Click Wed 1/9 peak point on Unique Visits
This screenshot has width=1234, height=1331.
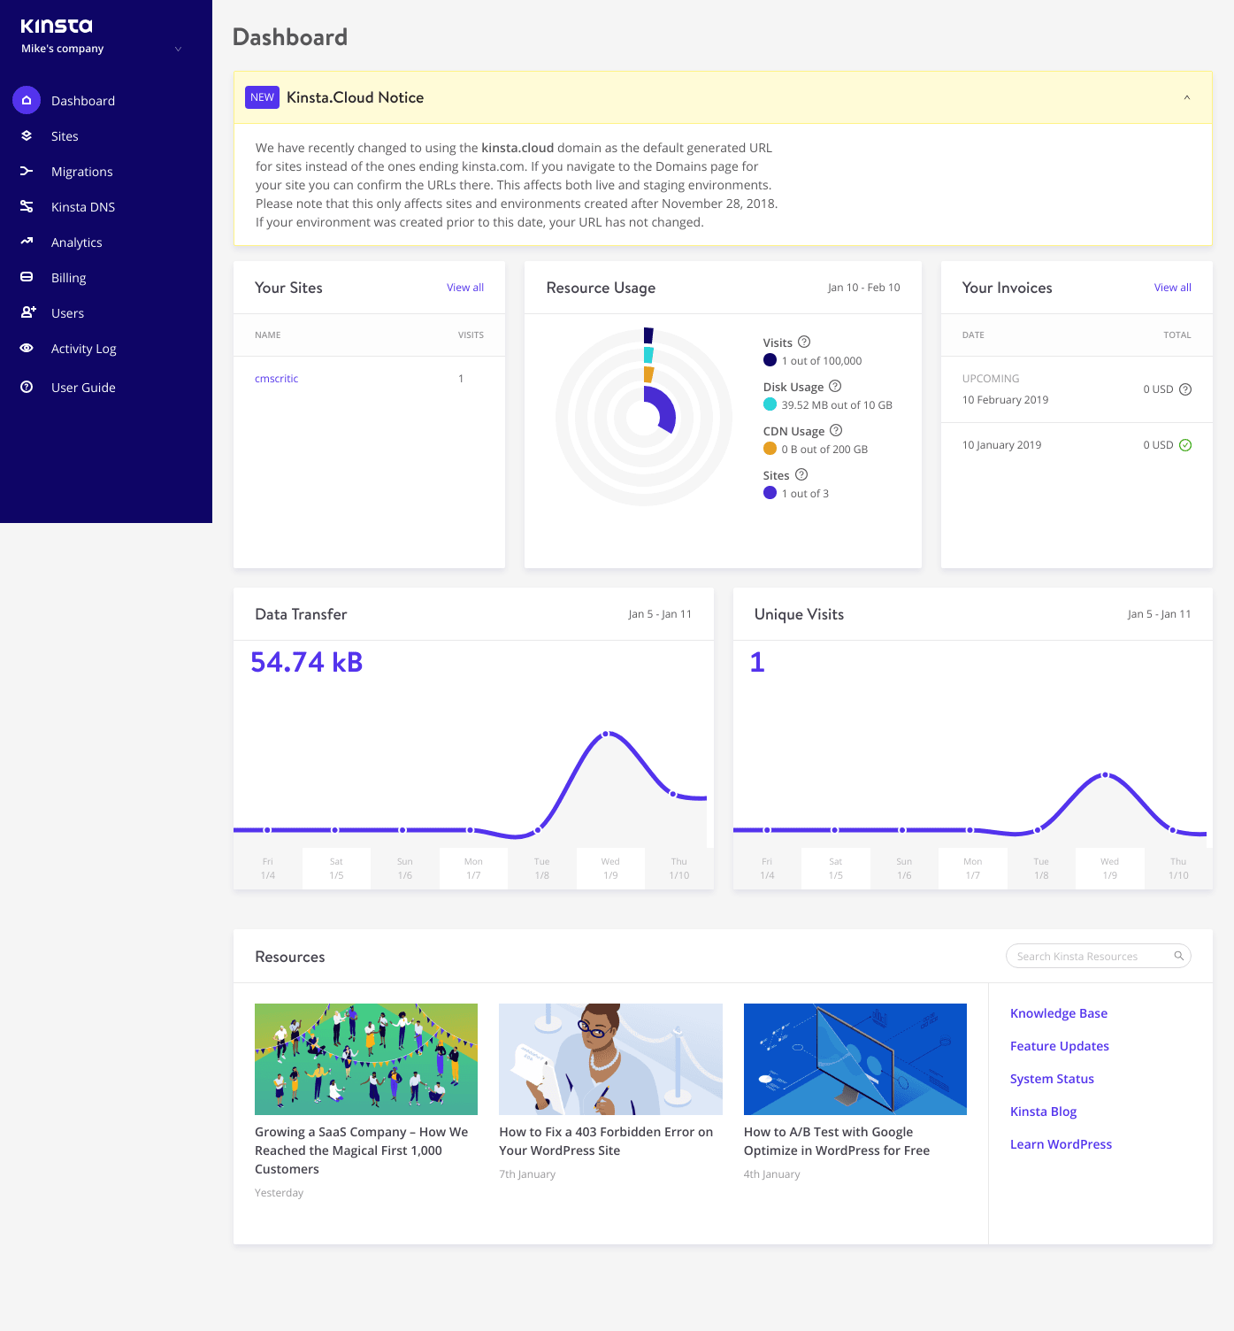(1105, 775)
